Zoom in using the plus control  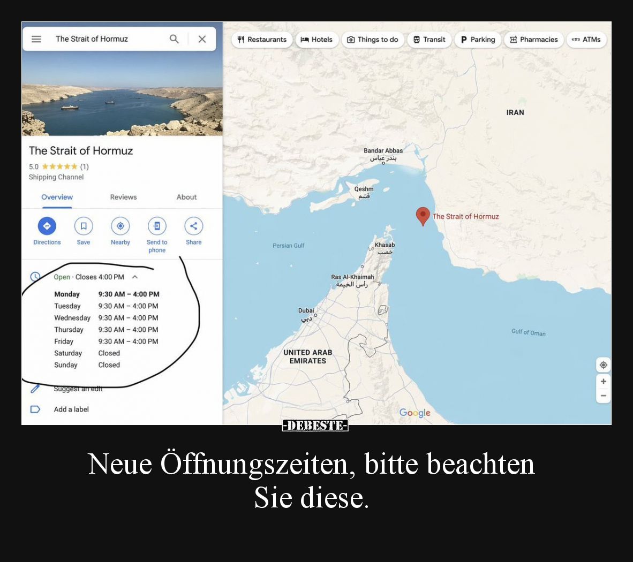[x=603, y=381]
